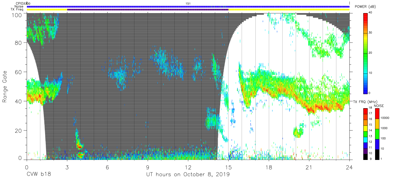This screenshot has height=181, width=393.
Task: Click the 'CVW b18' radar label
Action: point(38,175)
